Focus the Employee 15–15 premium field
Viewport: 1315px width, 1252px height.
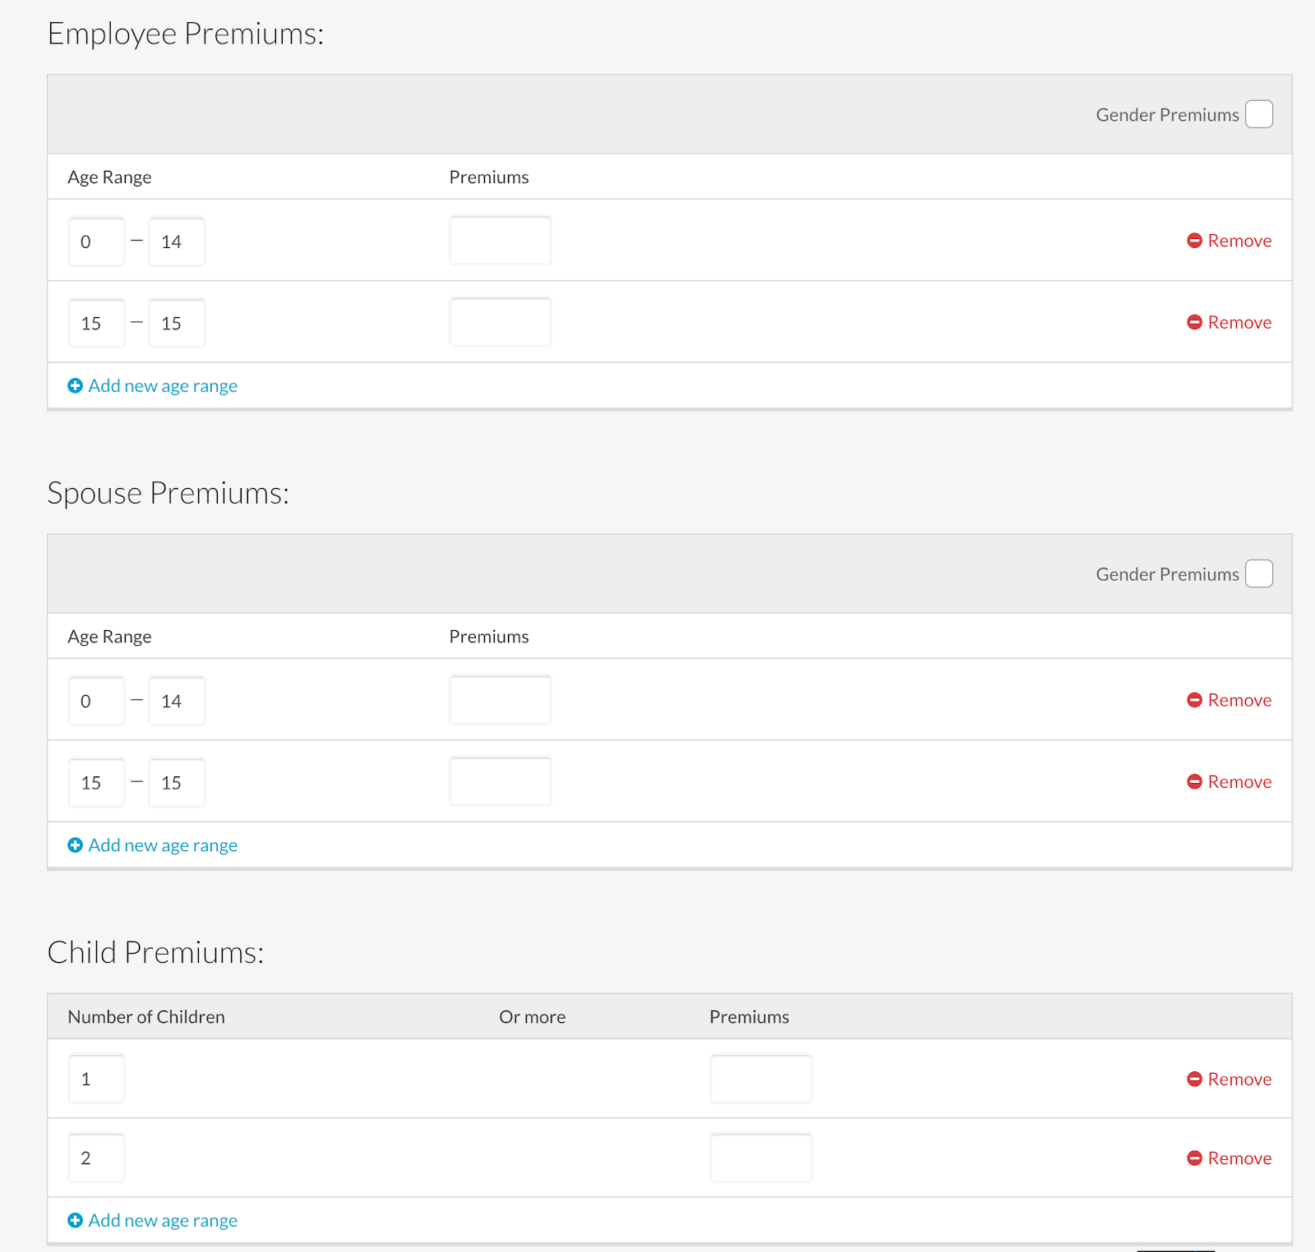(500, 322)
